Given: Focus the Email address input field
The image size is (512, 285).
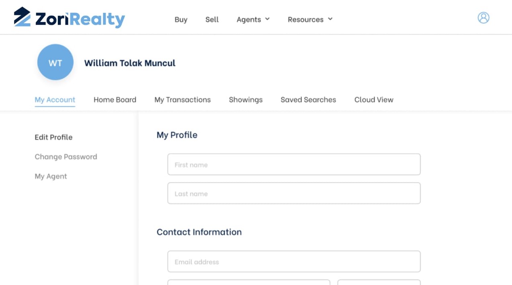Looking at the screenshot, I should tap(294, 262).
